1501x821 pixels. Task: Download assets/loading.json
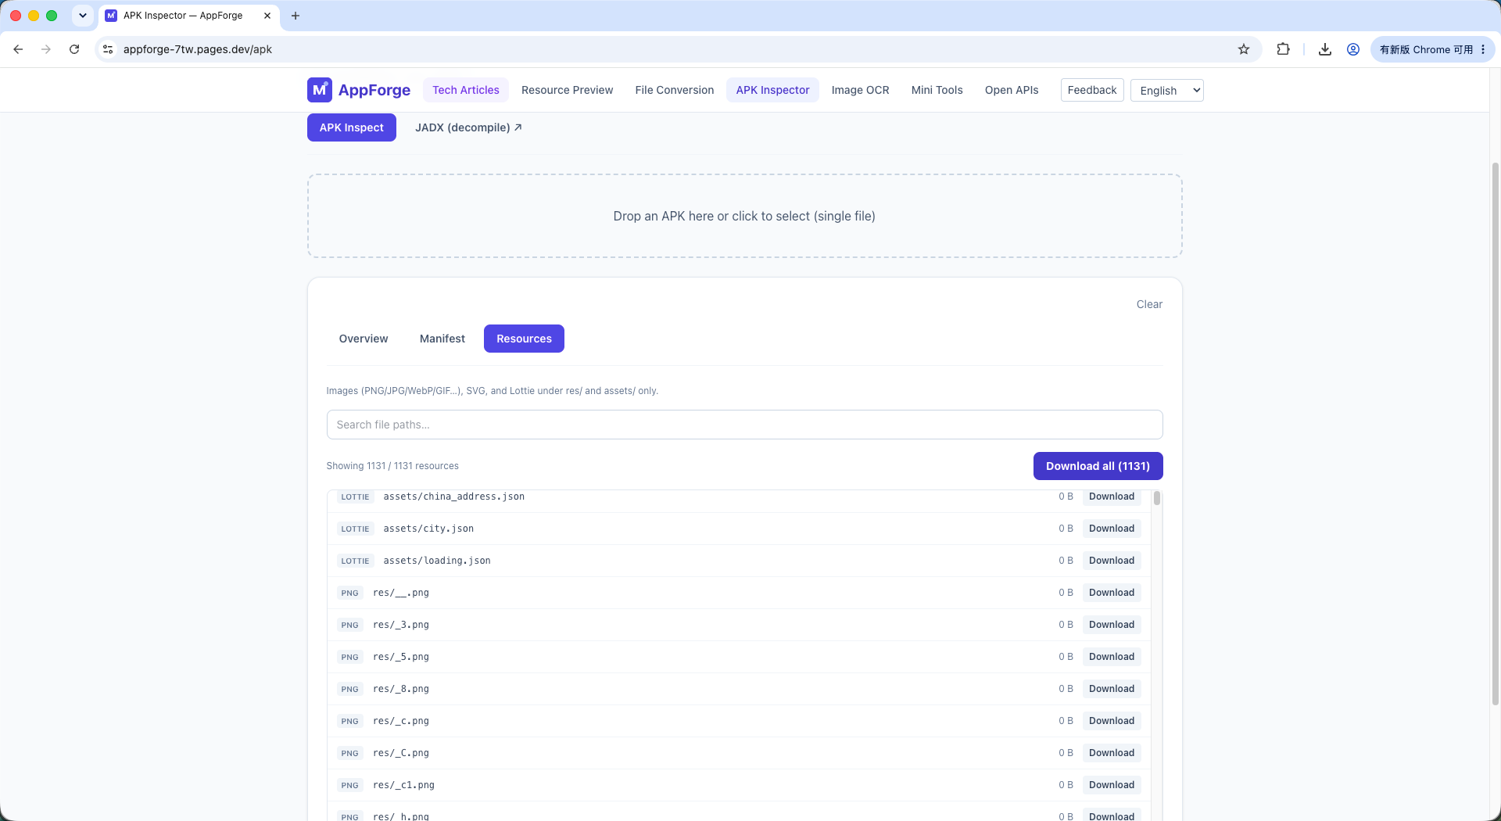coord(1111,561)
